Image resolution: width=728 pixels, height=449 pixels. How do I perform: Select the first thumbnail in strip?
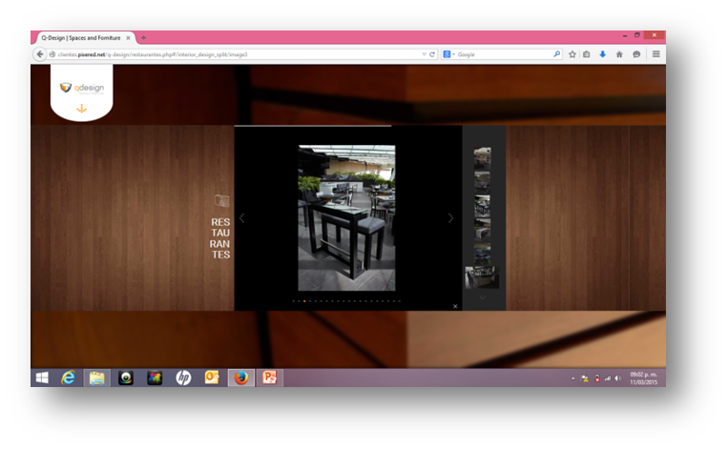pyautogui.click(x=482, y=157)
